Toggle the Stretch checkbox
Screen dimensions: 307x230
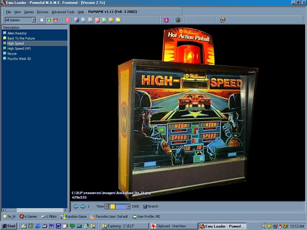point(145,207)
